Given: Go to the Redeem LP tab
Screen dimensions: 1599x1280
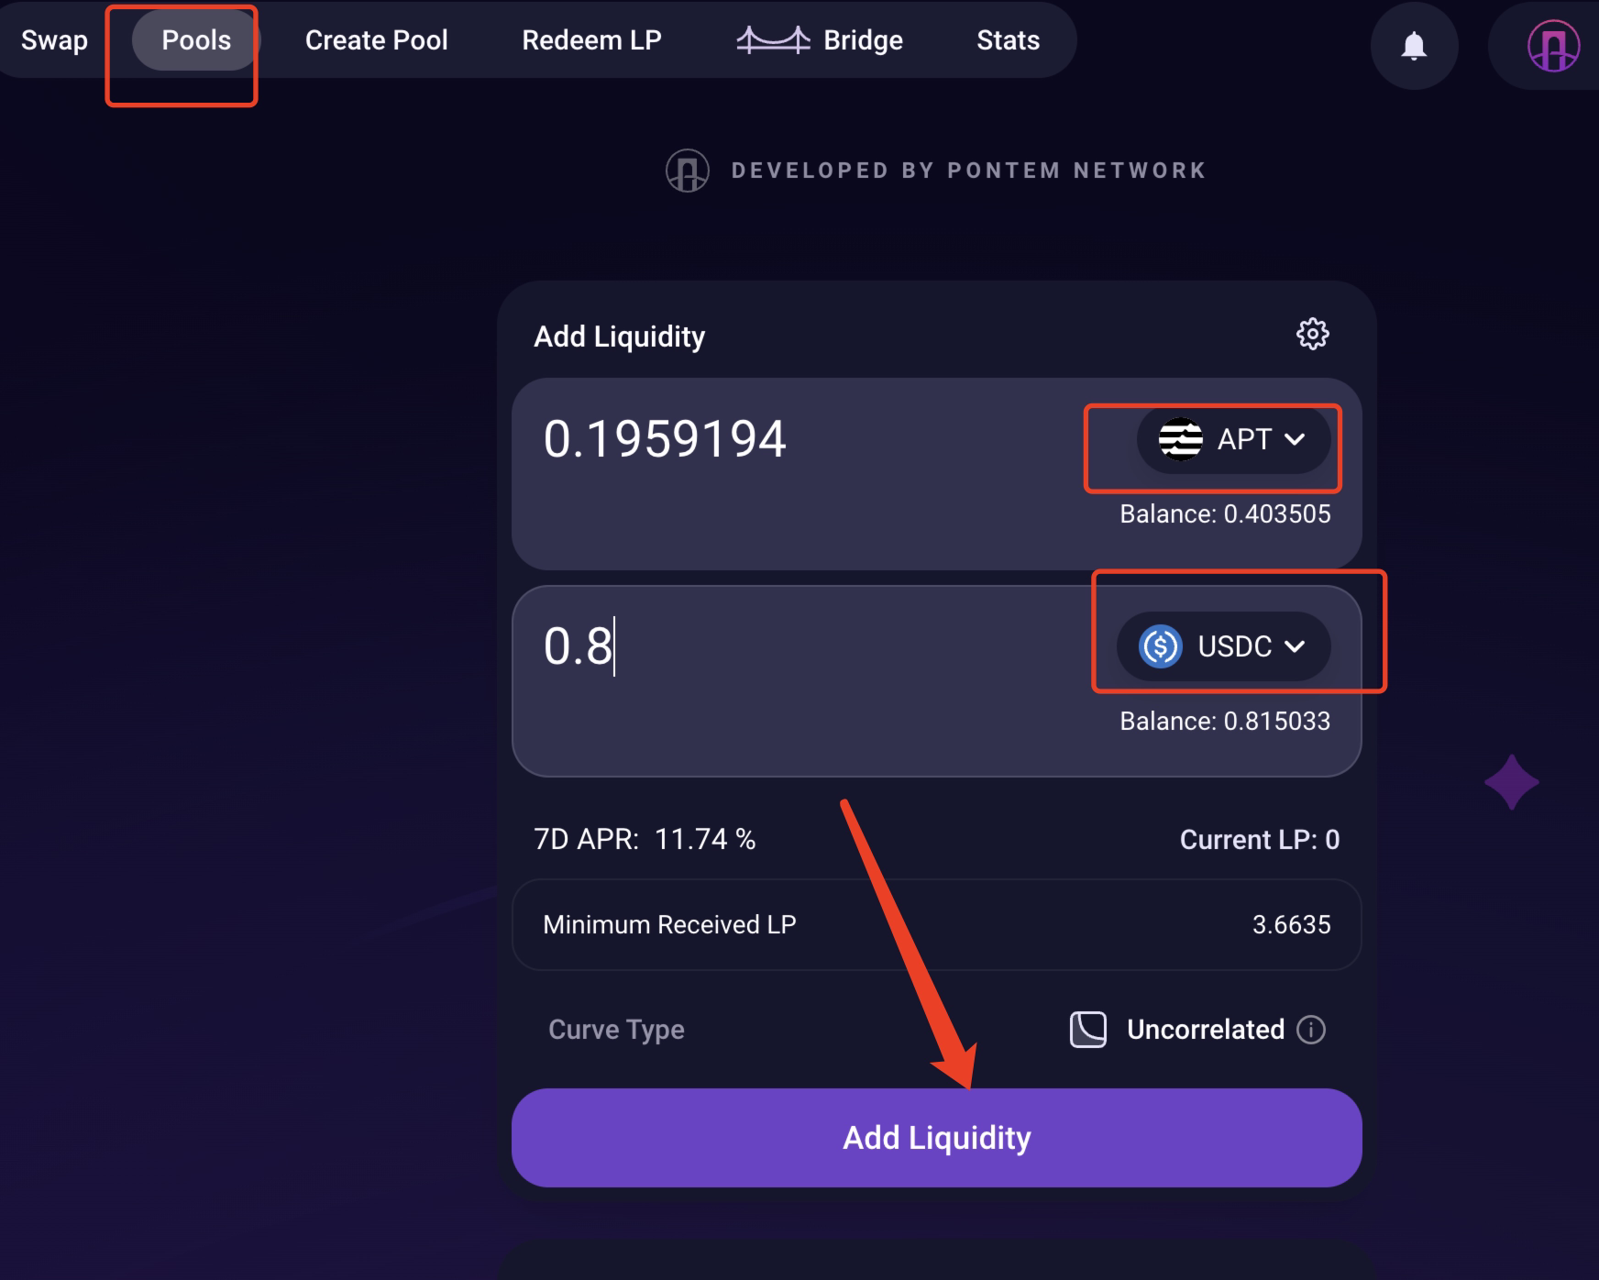Looking at the screenshot, I should tap(591, 40).
